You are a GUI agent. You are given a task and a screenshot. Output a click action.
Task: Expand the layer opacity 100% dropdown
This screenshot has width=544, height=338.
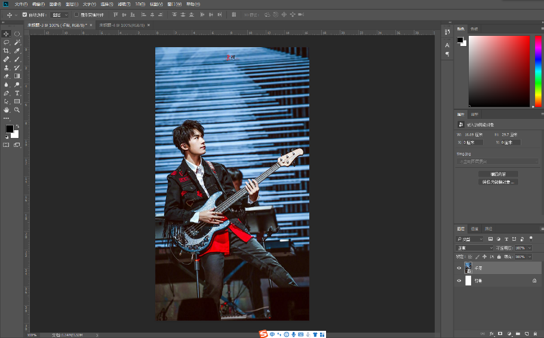530,248
